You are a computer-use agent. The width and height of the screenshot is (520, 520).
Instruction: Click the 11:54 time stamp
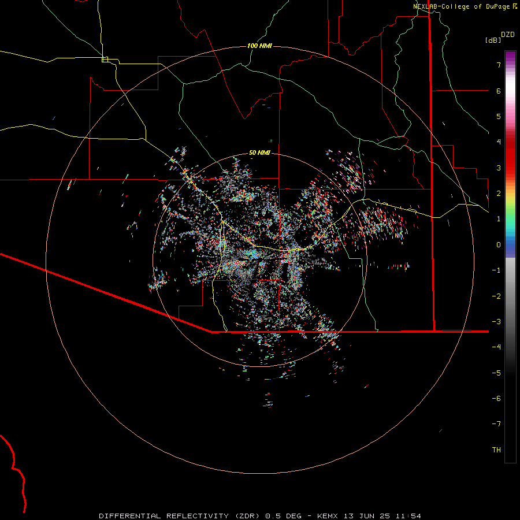coord(410,516)
